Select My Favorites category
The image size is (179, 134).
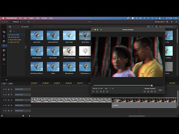click(14, 37)
